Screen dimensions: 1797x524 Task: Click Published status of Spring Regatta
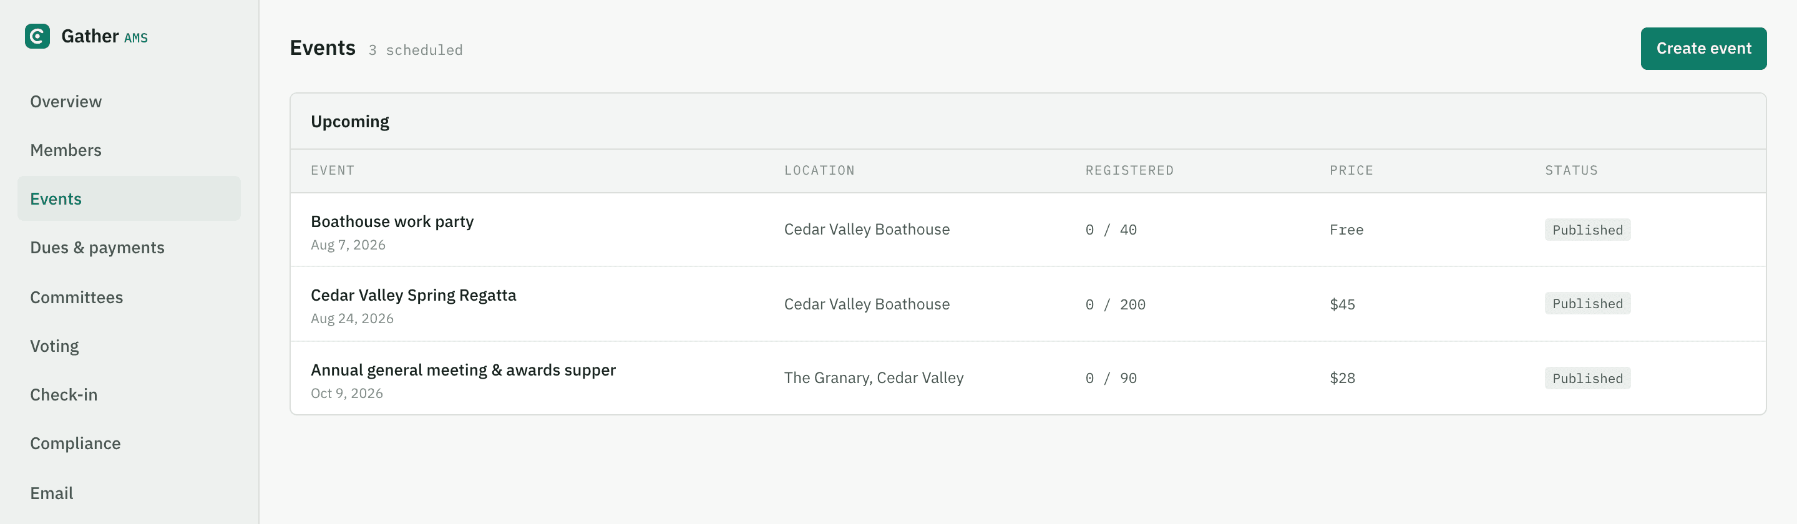pyautogui.click(x=1587, y=304)
